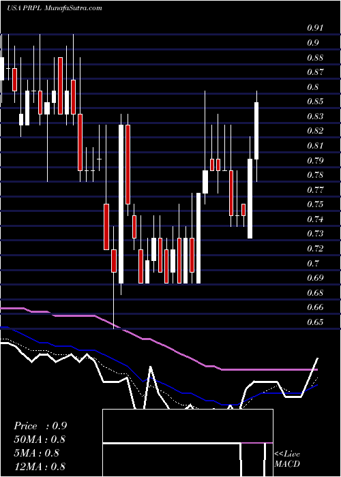Viewport: 341px width, 477px height.
Task: Click the 5MA : 0.8 readout
Action: [38, 453]
